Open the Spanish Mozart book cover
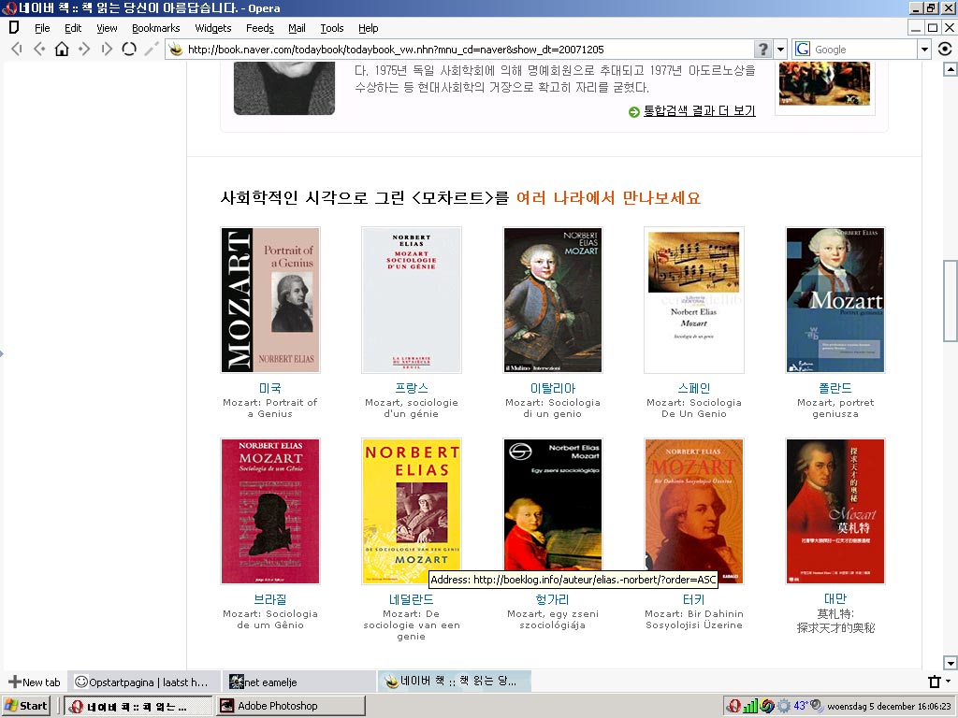958x718 pixels. (x=694, y=300)
